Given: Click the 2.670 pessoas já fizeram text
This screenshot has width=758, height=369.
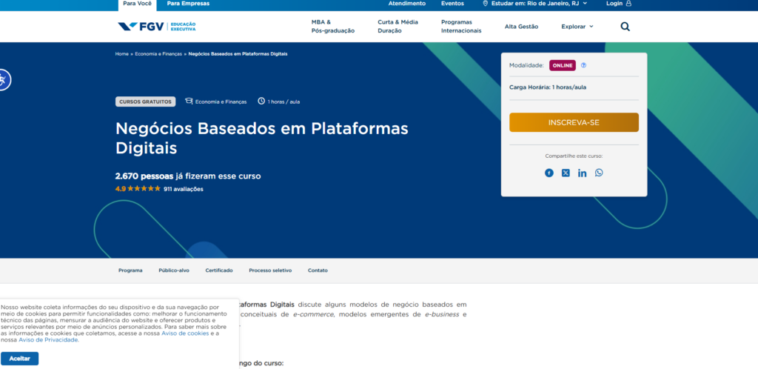Looking at the screenshot, I should [188, 176].
